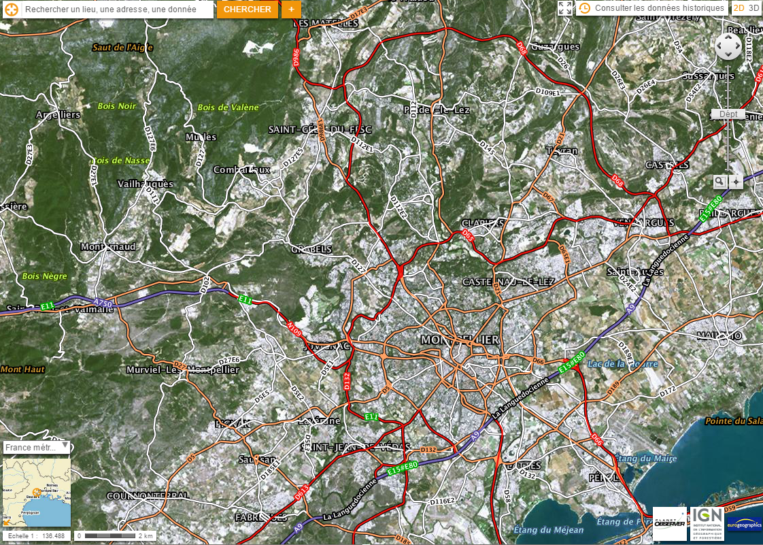Select the center-on-point crosshair tool
The image size is (763, 545).
coord(736,182)
